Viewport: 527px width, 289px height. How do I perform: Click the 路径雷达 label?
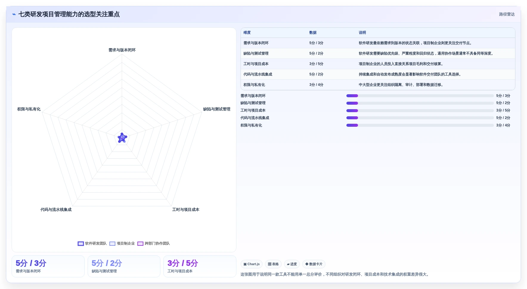507,14
